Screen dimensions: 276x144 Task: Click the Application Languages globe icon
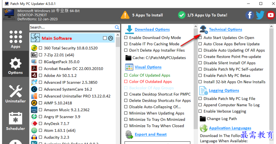point(204,128)
